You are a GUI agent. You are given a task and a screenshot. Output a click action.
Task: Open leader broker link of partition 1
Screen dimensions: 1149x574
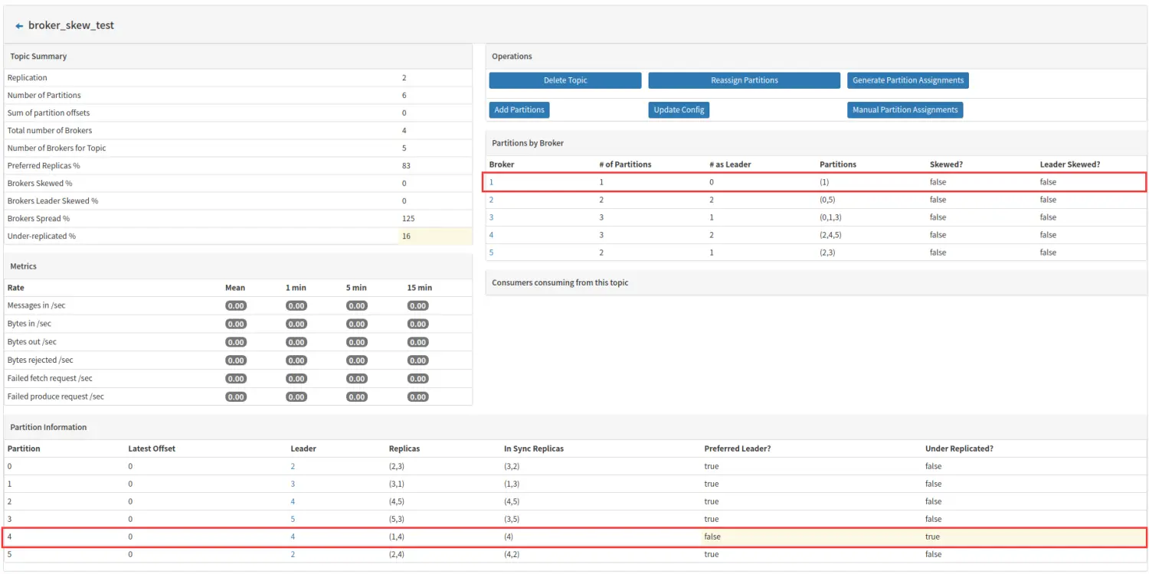[x=293, y=484]
